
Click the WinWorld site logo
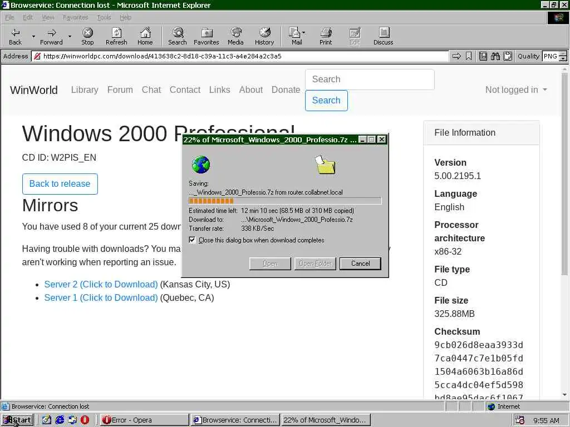34,90
